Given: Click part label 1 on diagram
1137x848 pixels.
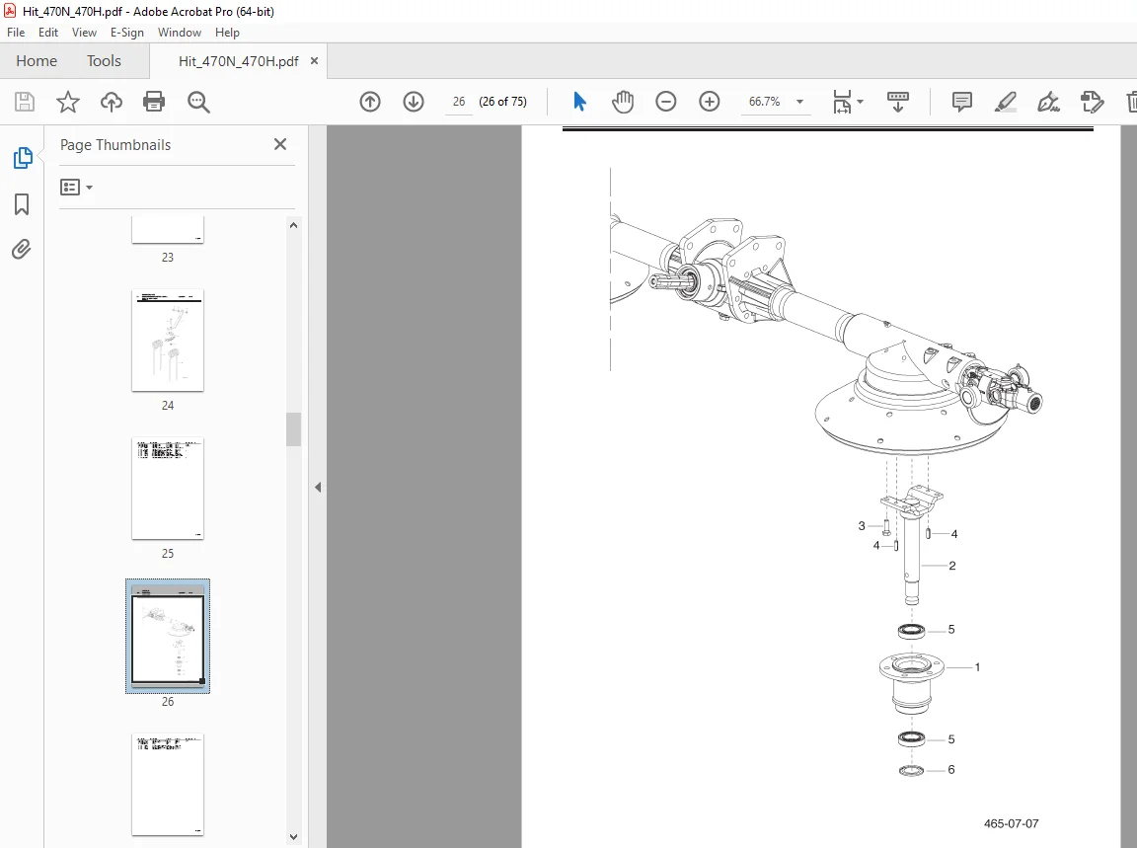Looking at the screenshot, I should point(977,666).
